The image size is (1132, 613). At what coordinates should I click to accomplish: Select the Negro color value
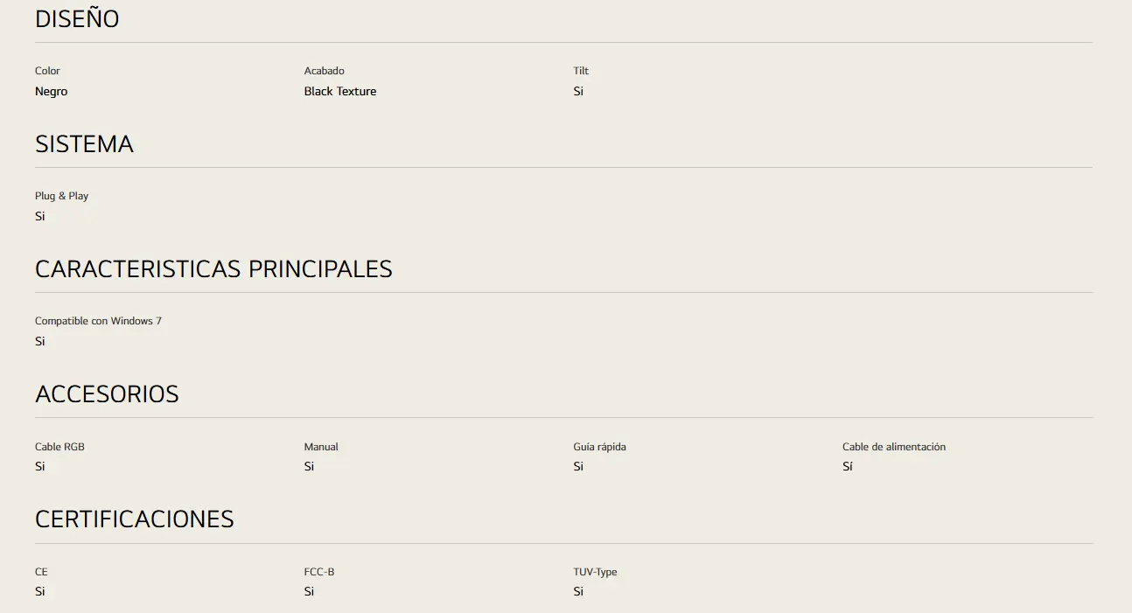pyautogui.click(x=51, y=92)
